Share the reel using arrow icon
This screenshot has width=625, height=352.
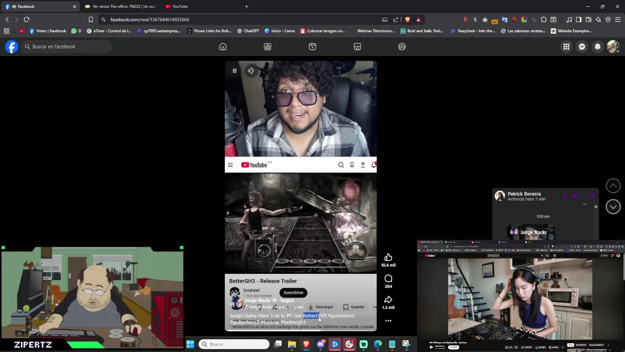pyautogui.click(x=388, y=300)
